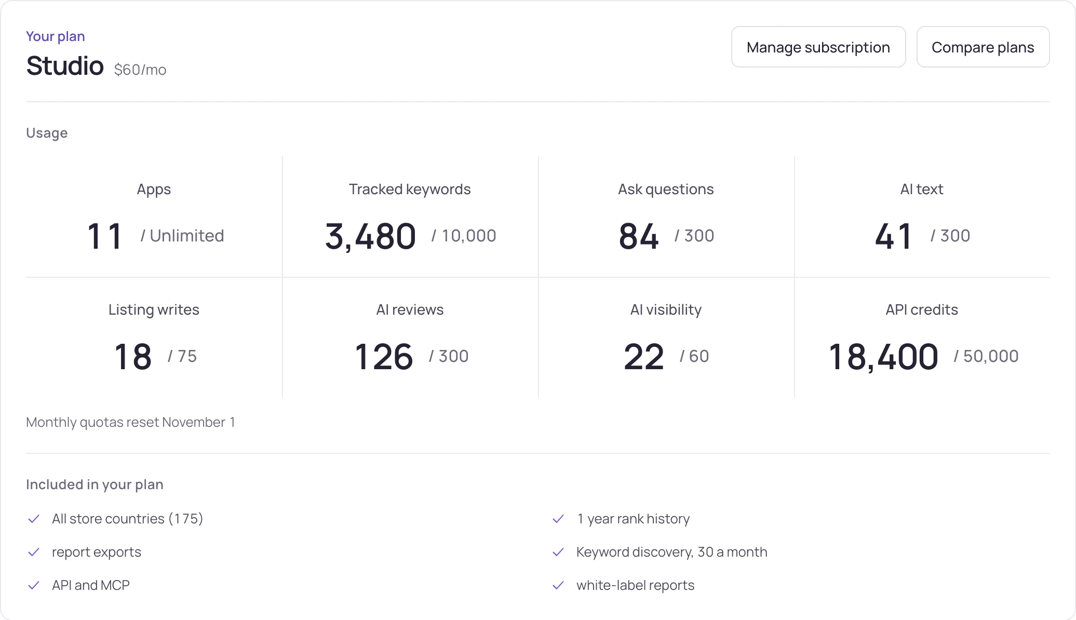Click checkmark icon beside All store countries
This screenshot has width=1076, height=620.
coord(34,519)
